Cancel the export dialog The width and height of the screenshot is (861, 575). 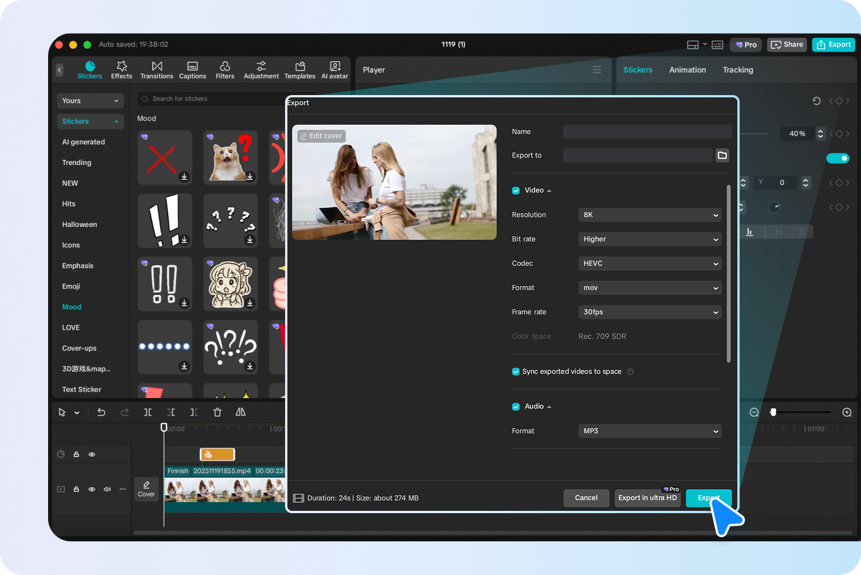coord(586,498)
